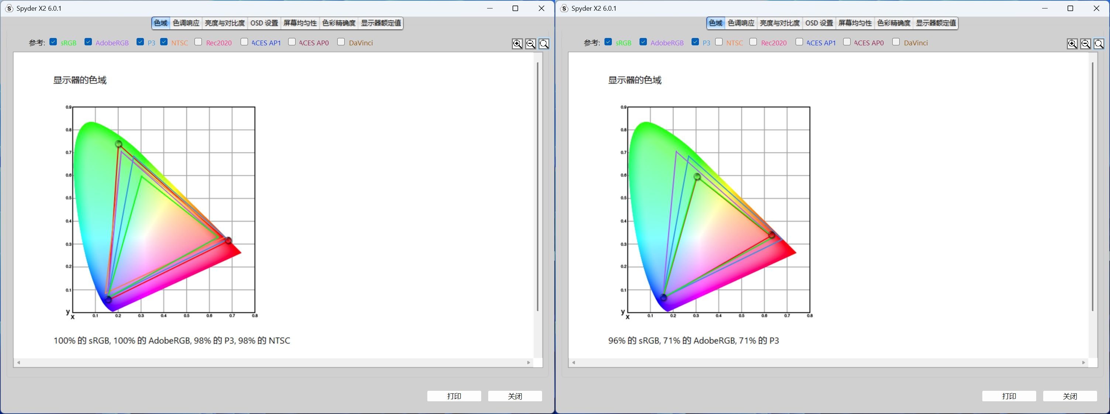The width and height of the screenshot is (1110, 414).
Task: Enable ACES AP0 reference in right window
Action: (847, 42)
